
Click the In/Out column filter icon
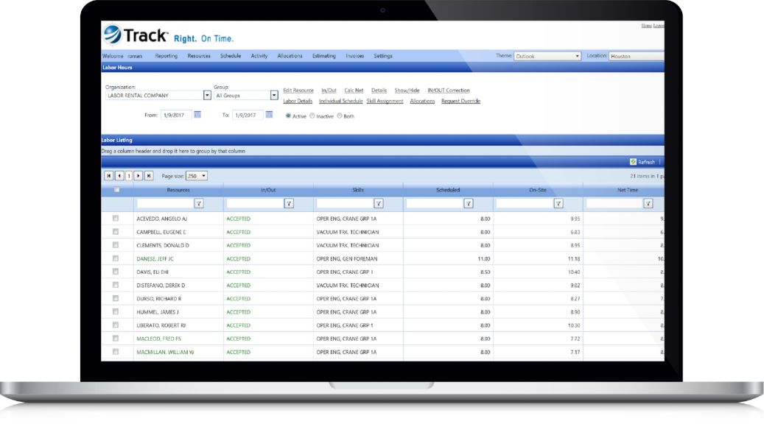[x=289, y=204]
